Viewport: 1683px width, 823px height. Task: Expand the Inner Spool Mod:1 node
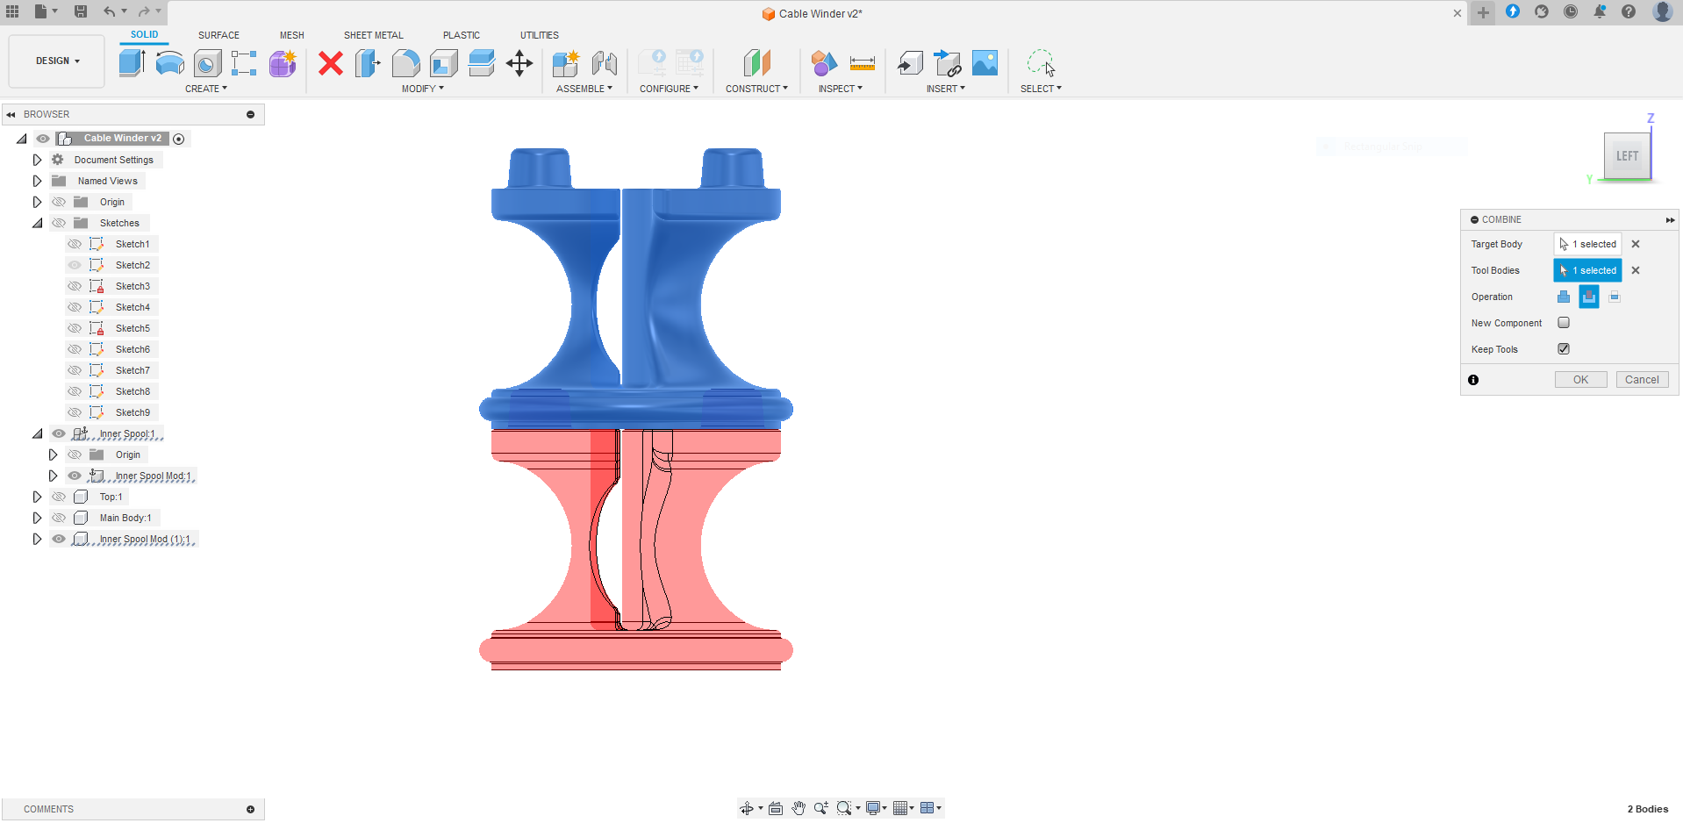point(53,476)
